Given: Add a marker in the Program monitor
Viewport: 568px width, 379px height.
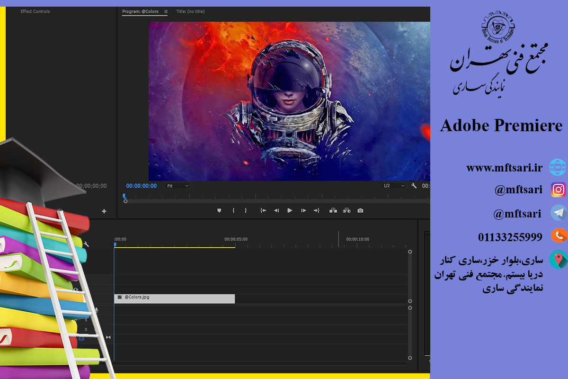Looking at the screenshot, I should click(x=219, y=210).
